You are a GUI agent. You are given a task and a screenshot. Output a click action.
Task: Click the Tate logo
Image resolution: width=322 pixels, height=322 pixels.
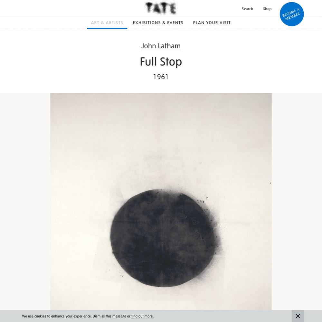161,8
